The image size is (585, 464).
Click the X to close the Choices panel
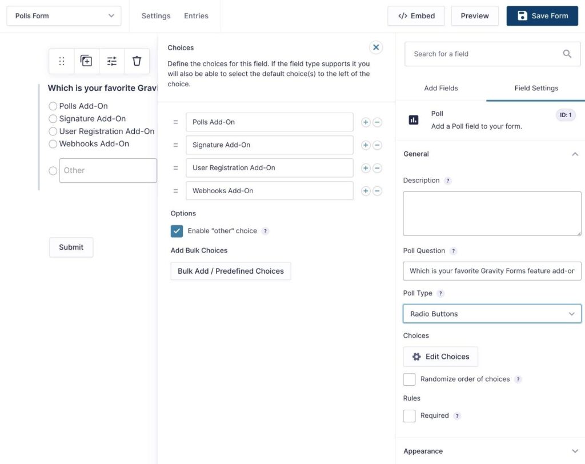click(x=376, y=47)
